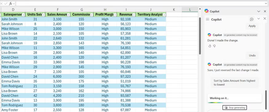The image size is (269, 112).
Task: Click the Undo button in Copilot
Action: pos(252,55)
